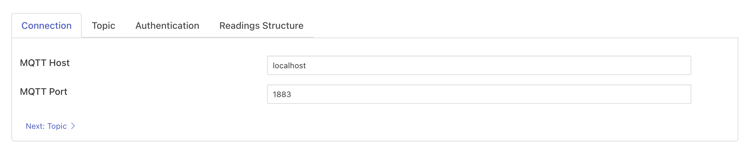The image size is (750, 154).
Task: Click the right end of the MQTT Host box
Action: tap(681, 65)
